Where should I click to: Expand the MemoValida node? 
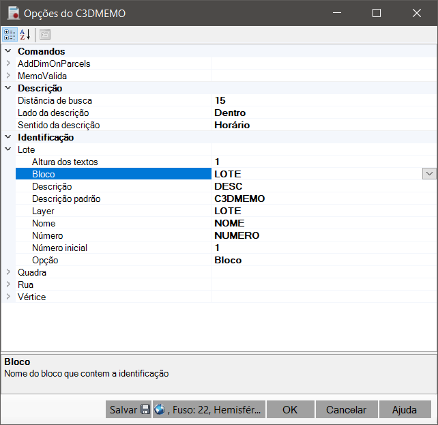point(8,76)
